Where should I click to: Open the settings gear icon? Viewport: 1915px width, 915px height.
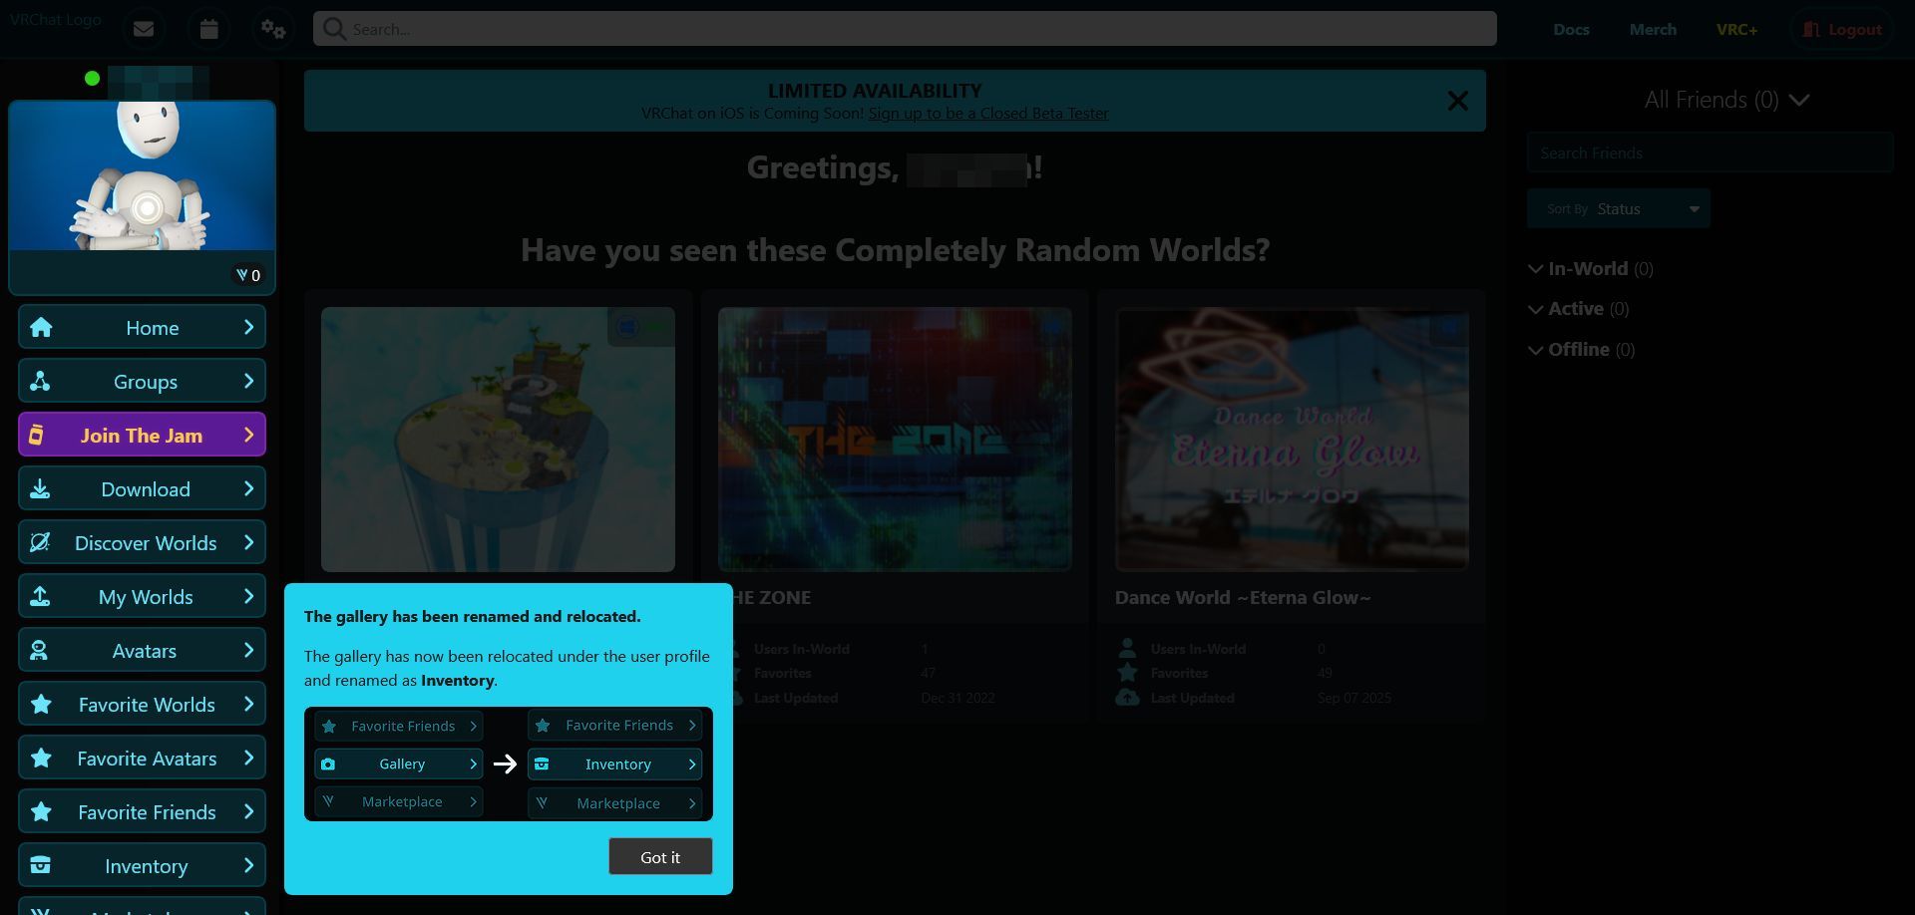click(273, 29)
